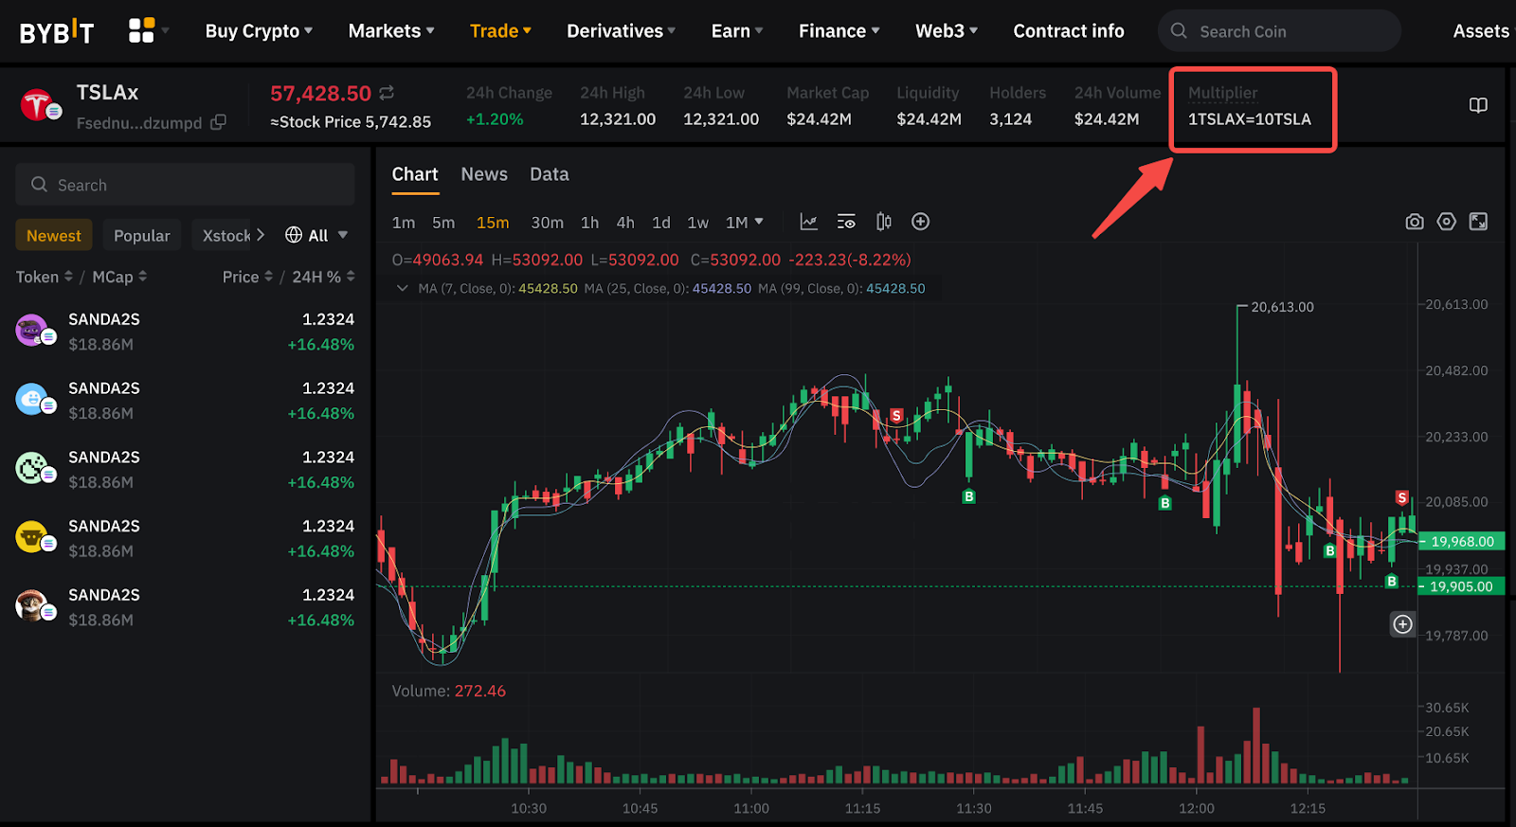Select the Newest token filter
This screenshot has height=827, width=1516.
pos(54,236)
